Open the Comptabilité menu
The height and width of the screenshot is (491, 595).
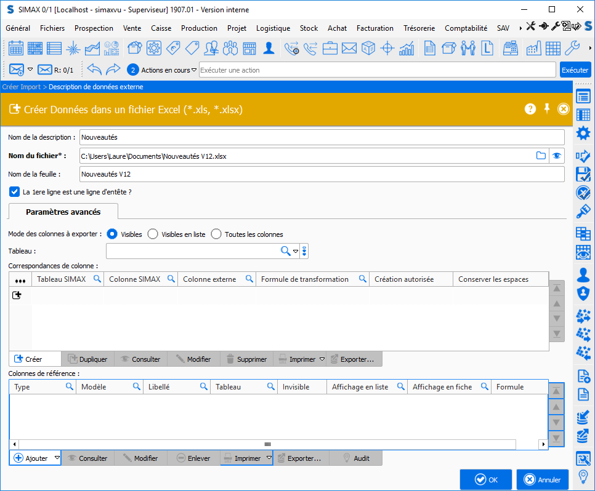click(466, 28)
